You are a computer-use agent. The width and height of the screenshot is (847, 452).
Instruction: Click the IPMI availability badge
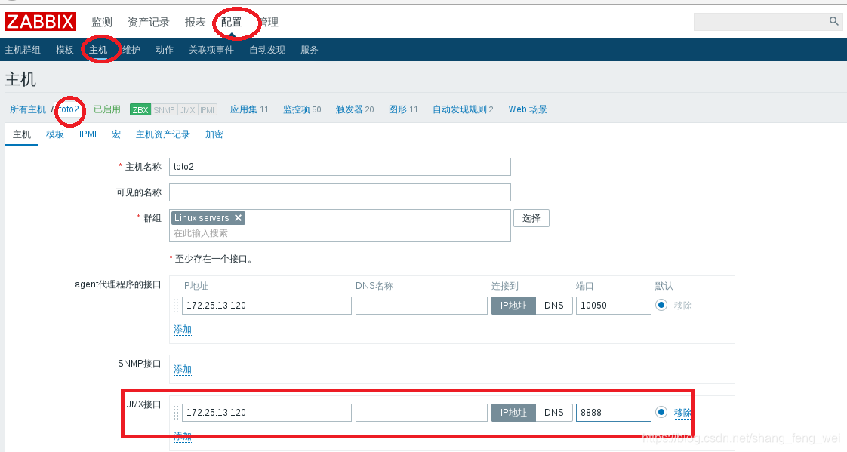(x=208, y=109)
